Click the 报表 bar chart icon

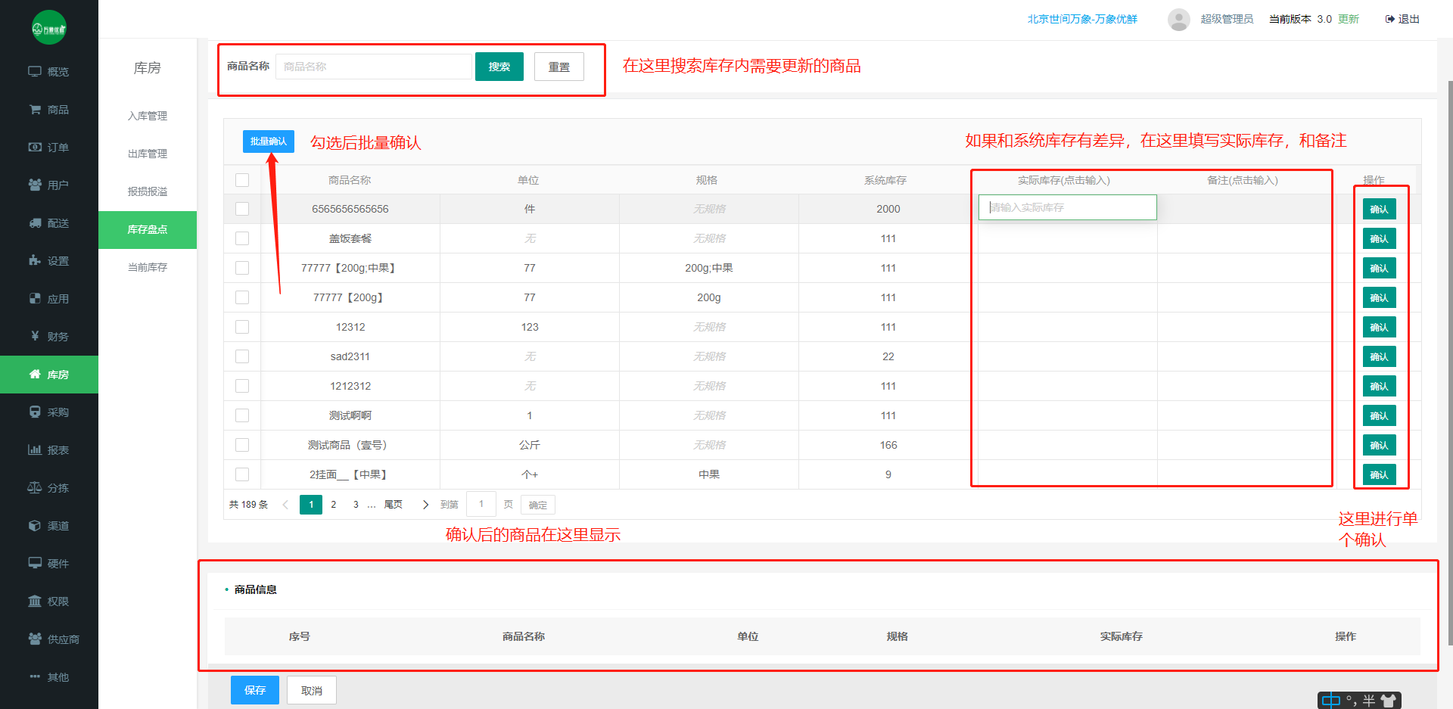click(x=35, y=449)
